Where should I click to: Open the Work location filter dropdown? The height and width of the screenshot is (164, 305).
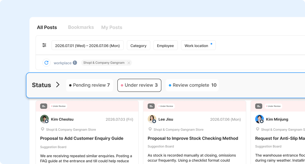tap(198, 45)
